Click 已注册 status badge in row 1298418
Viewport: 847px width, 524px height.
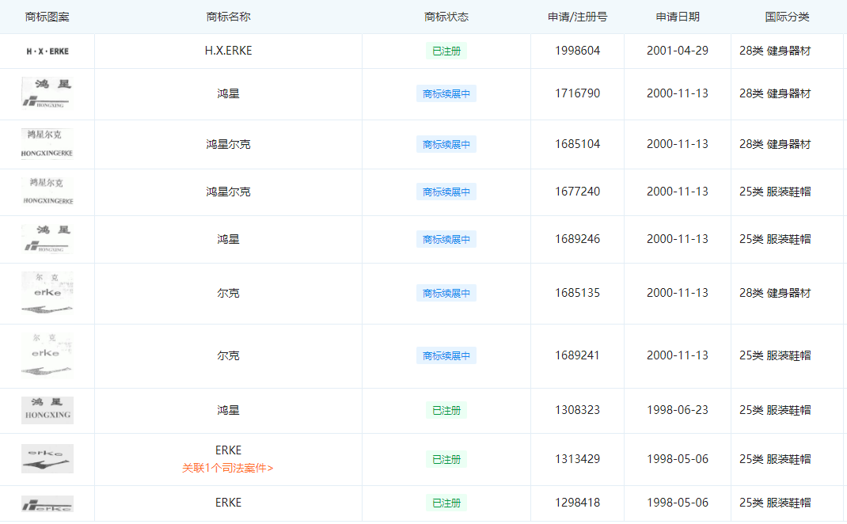point(446,503)
